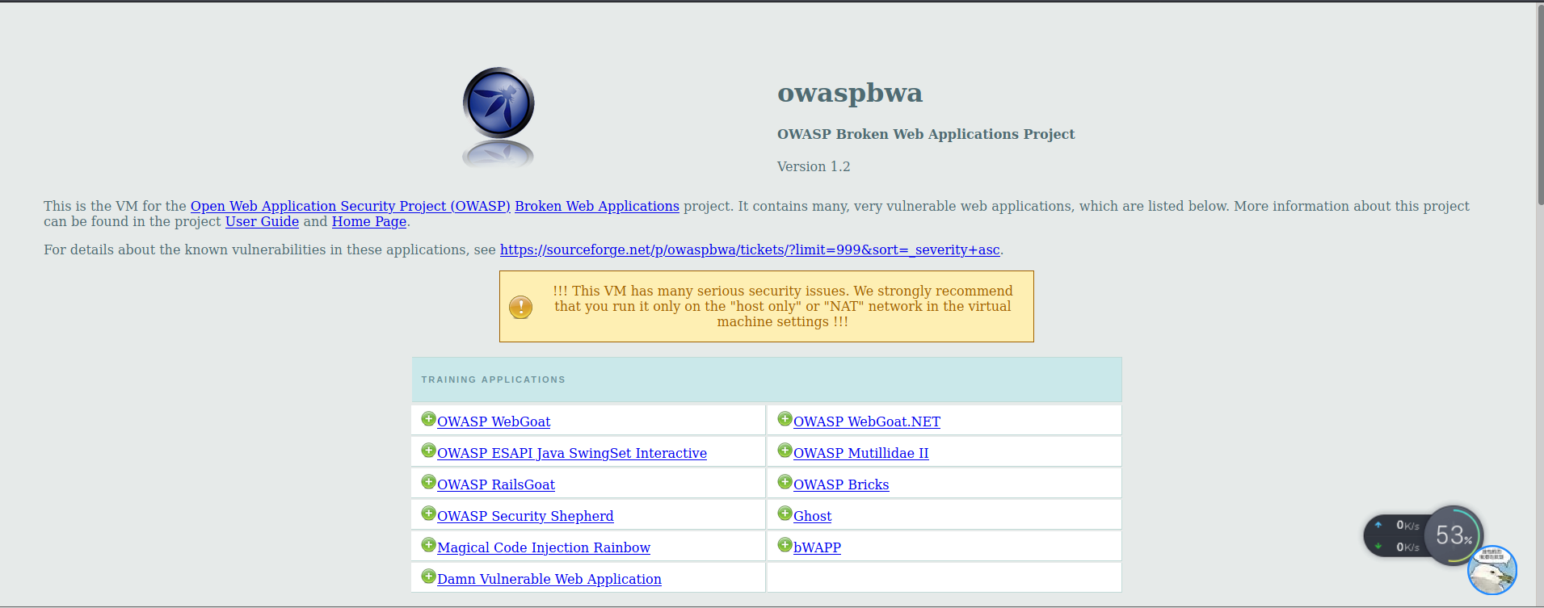Expand plus icon beside OWASP RailsGoat
This screenshot has height=608, width=1544.
coord(428,481)
